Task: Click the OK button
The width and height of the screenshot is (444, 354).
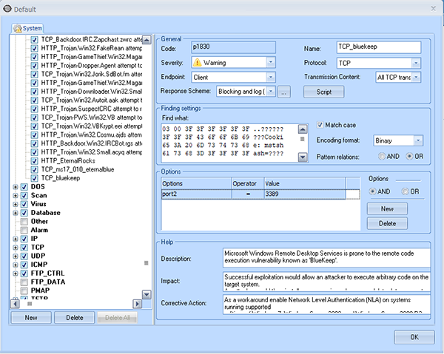Action: pyautogui.click(x=414, y=337)
